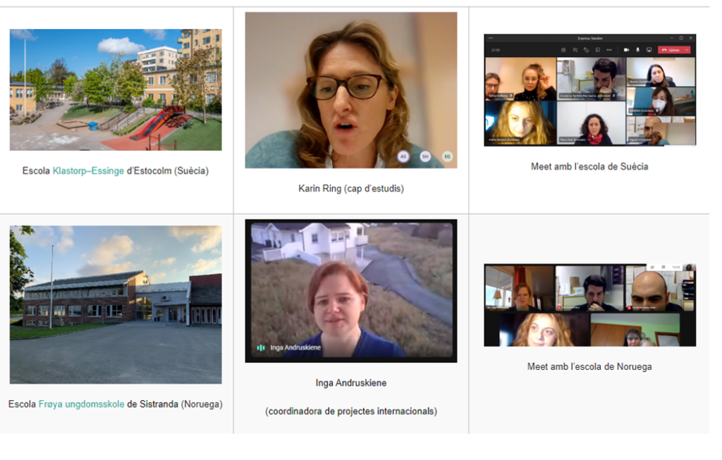Click the camera icon in Teams toolbar
722x460 pixels.
click(x=626, y=50)
